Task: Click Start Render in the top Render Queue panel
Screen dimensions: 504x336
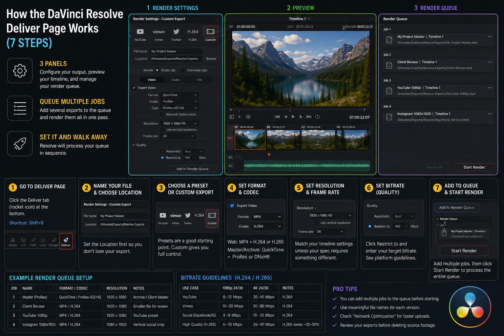Action: point(474,167)
